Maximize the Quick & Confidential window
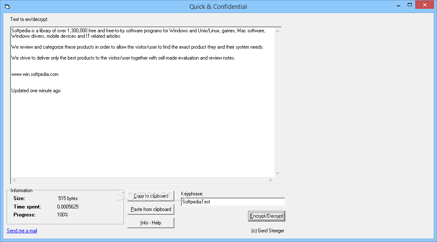 pos(410,5)
